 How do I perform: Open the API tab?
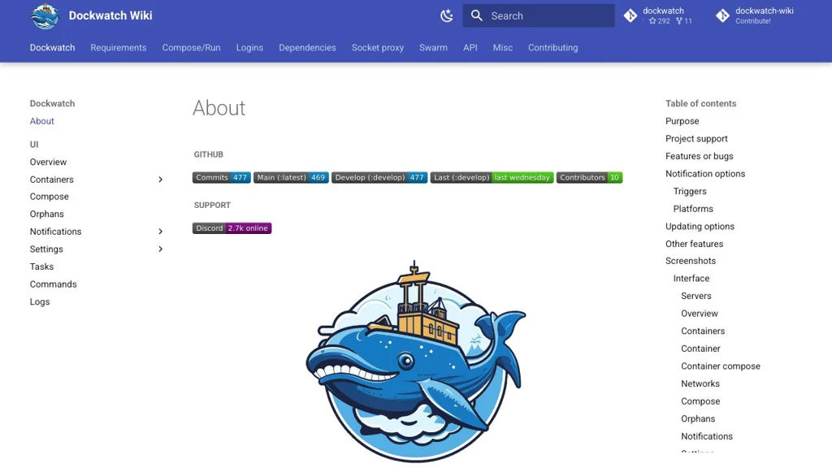click(x=470, y=48)
